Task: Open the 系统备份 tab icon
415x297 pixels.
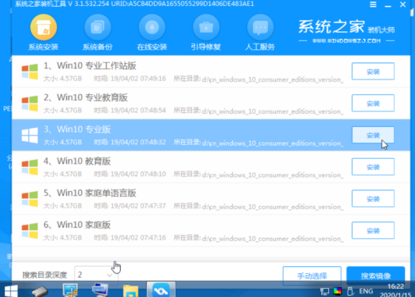Action: tap(98, 27)
